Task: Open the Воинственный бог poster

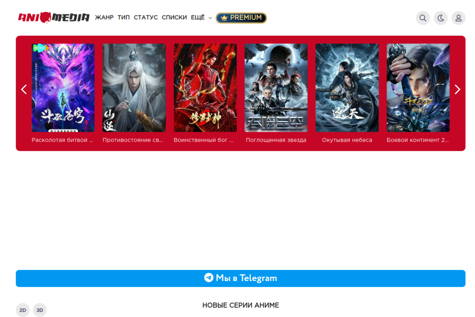Action: point(205,88)
